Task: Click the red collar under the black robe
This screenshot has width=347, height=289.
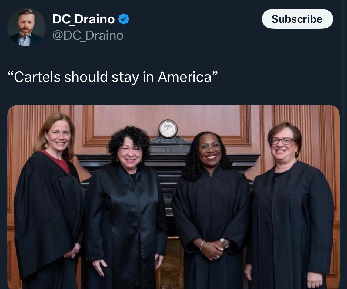Action: pos(56,161)
